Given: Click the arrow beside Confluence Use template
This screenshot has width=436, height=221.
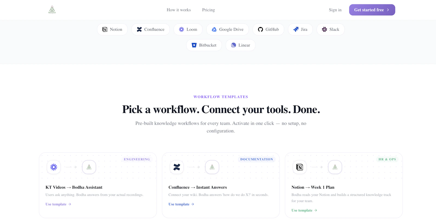Looking at the screenshot, I should tap(193, 204).
